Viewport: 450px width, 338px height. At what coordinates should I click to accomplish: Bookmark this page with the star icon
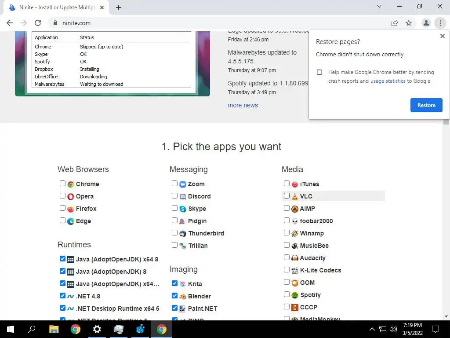(x=409, y=23)
